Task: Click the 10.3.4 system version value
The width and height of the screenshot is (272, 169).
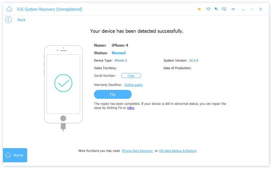Action: [194, 61]
